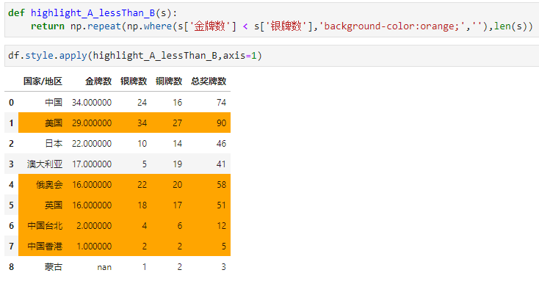Click the 蒙古 country cell
Viewport: 539px width, 281px height.
click(54, 267)
